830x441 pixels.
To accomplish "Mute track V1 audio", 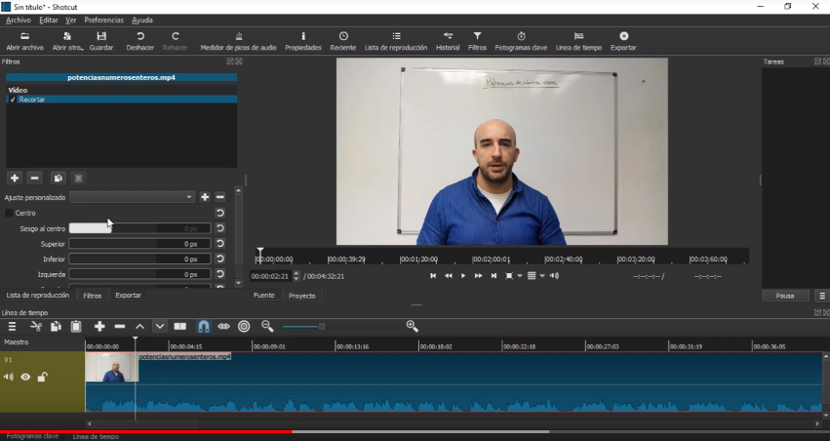I will [9, 378].
